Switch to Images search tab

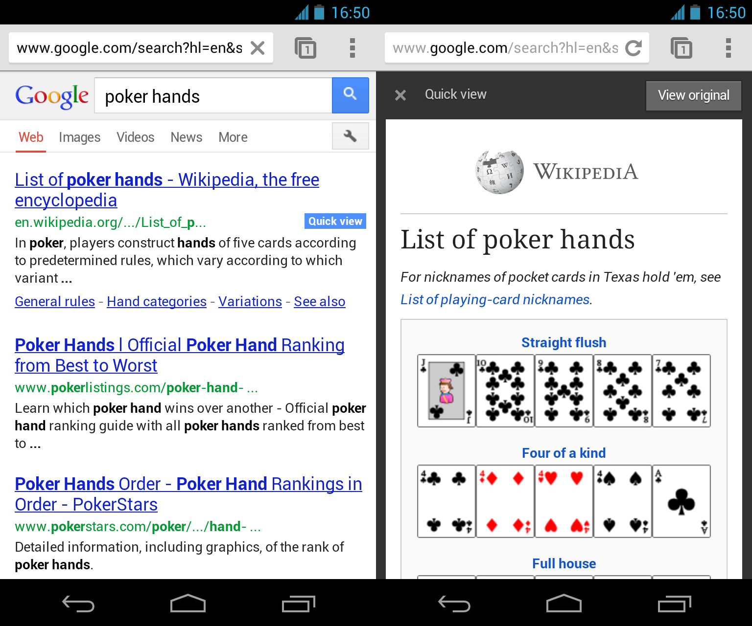point(80,137)
